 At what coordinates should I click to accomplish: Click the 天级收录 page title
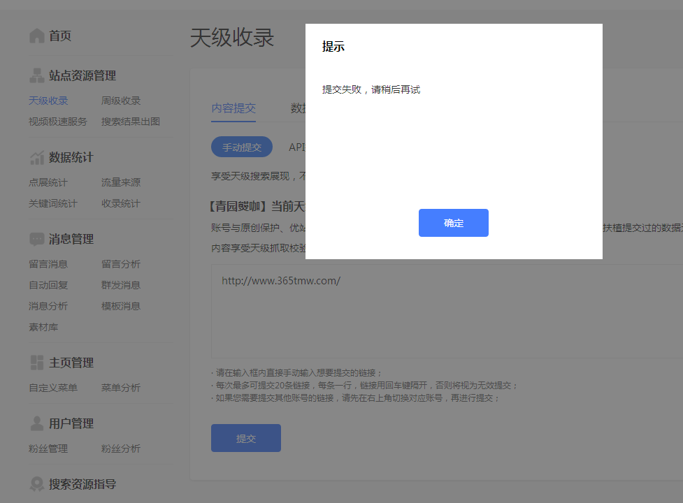232,38
